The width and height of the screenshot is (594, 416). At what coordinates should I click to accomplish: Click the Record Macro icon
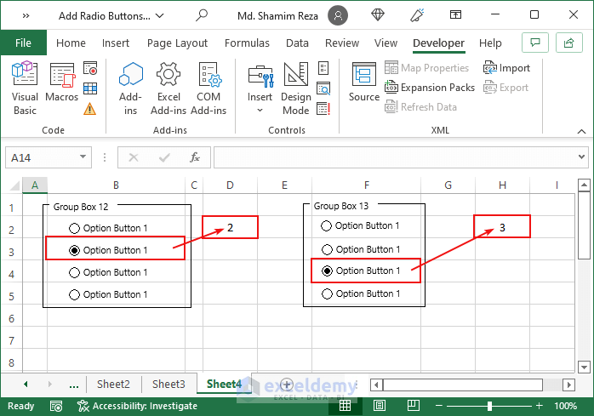(x=90, y=68)
